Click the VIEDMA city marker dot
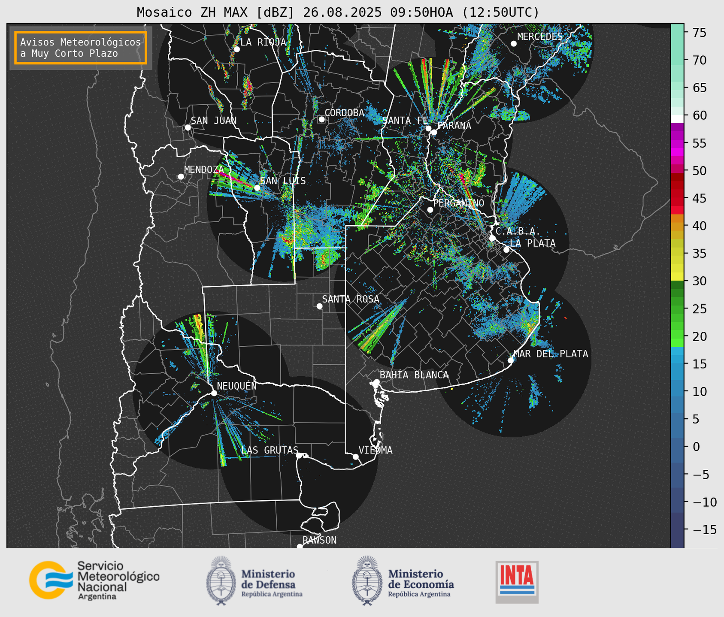Image resolution: width=724 pixels, height=617 pixels. 356,457
